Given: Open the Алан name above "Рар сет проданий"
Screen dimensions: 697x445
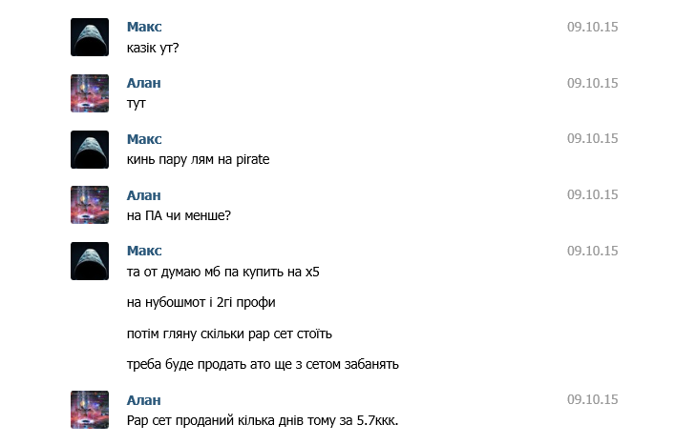Looking at the screenshot, I should 143,400.
